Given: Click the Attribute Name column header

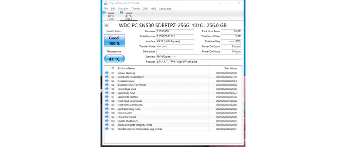Looking at the screenshot, I should tap(162, 68).
